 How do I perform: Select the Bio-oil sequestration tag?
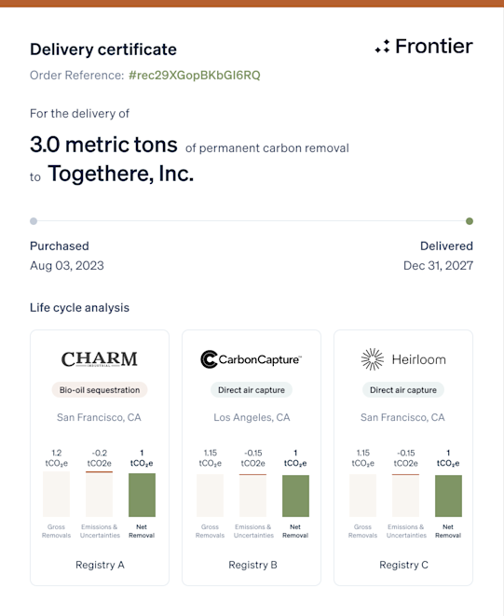100,390
